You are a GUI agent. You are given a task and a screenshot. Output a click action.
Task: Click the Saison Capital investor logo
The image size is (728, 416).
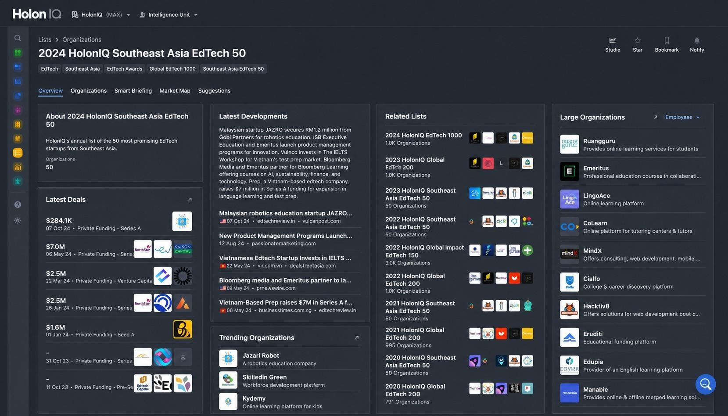183,249
